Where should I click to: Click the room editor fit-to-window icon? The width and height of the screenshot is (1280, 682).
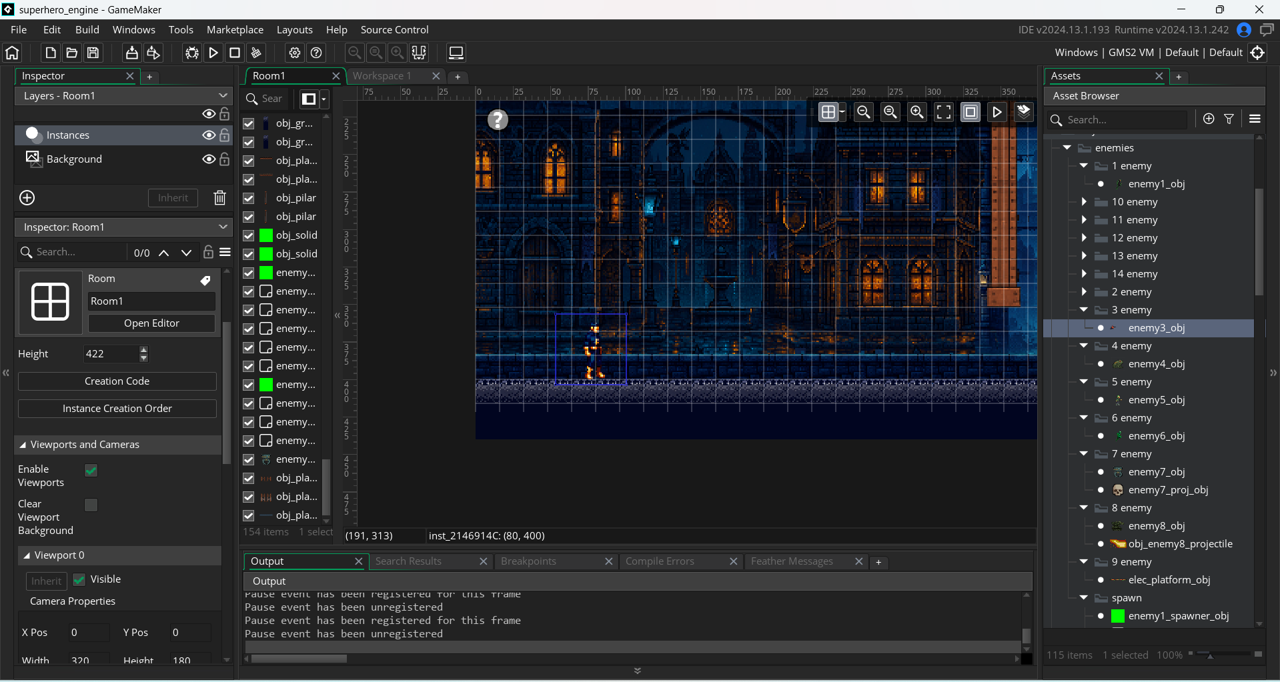click(944, 112)
